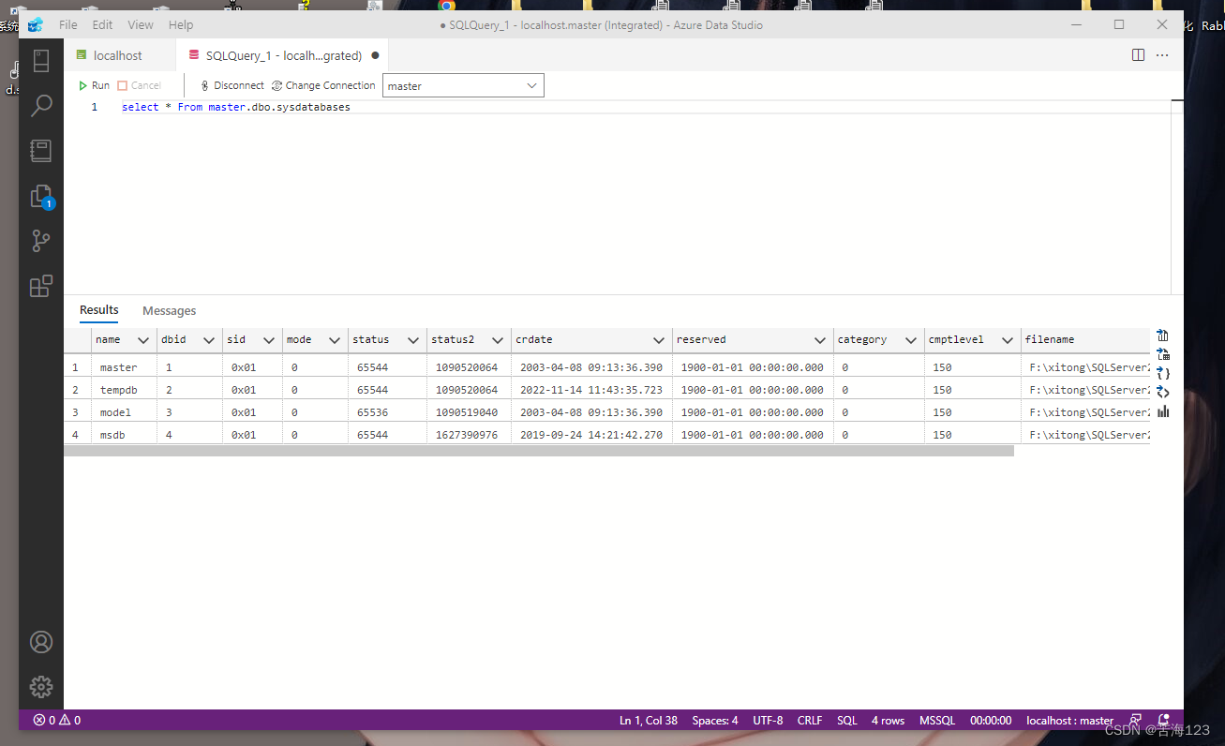
Task: Click the Azure Data Studio logo icon
Action: (37, 25)
